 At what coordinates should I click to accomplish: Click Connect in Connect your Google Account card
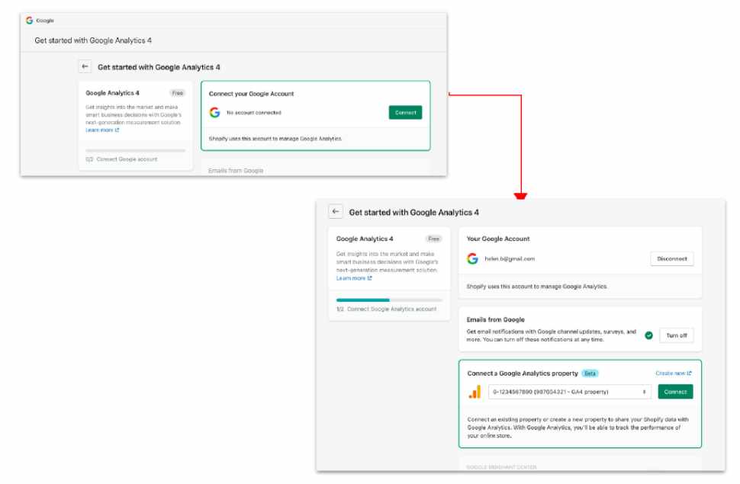(405, 112)
